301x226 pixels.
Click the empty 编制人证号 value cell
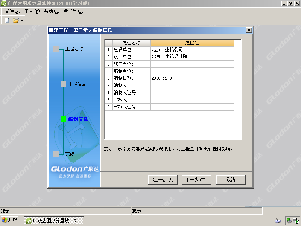(192, 93)
